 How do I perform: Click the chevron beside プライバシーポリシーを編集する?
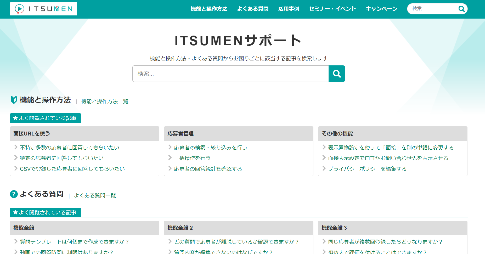click(324, 168)
